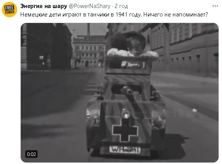Visit the @PowerNaShary handle link
The height and width of the screenshot is (164, 222).
tap(89, 6)
